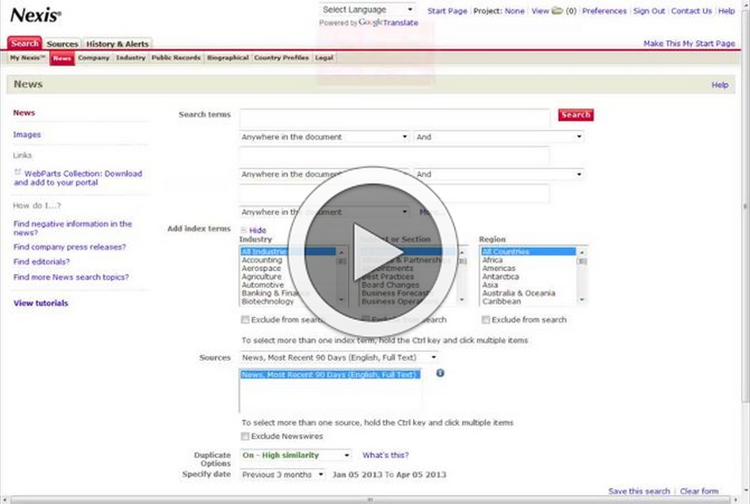
Task: Click the Nexis logo
Action: tap(35, 15)
